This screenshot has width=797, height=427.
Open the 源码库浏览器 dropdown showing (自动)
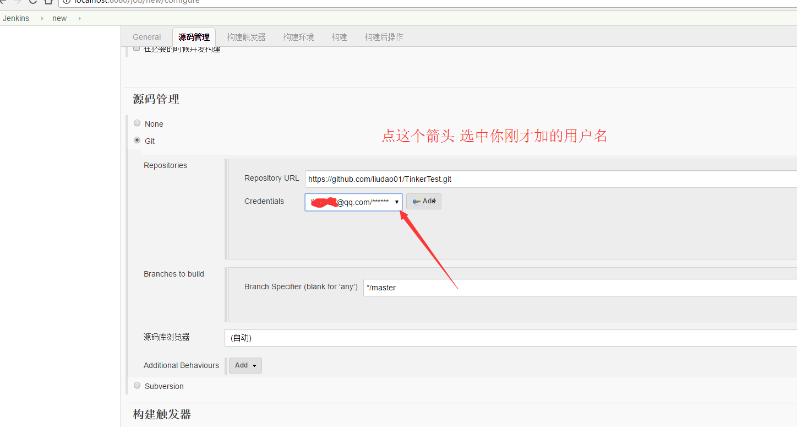511,338
